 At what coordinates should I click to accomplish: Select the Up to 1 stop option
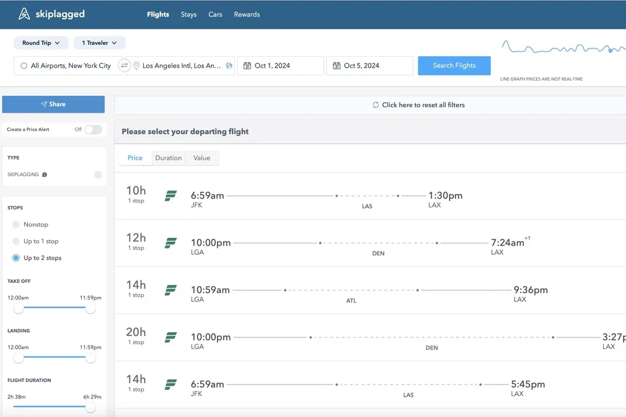(16, 241)
